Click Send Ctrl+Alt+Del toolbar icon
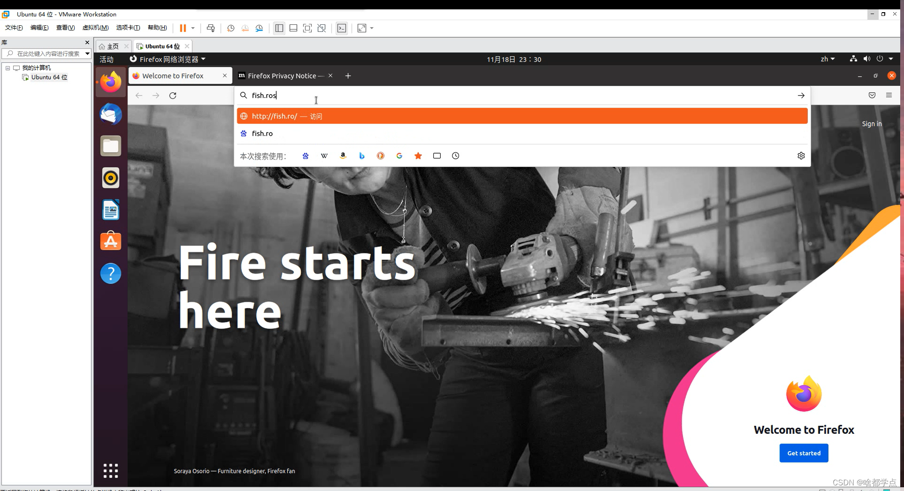The height and width of the screenshot is (491, 904). pyautogui.click(x=211, y=28)
